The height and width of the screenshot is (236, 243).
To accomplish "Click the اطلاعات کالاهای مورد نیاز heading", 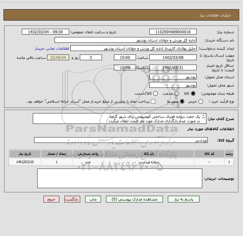I will 211,129.
